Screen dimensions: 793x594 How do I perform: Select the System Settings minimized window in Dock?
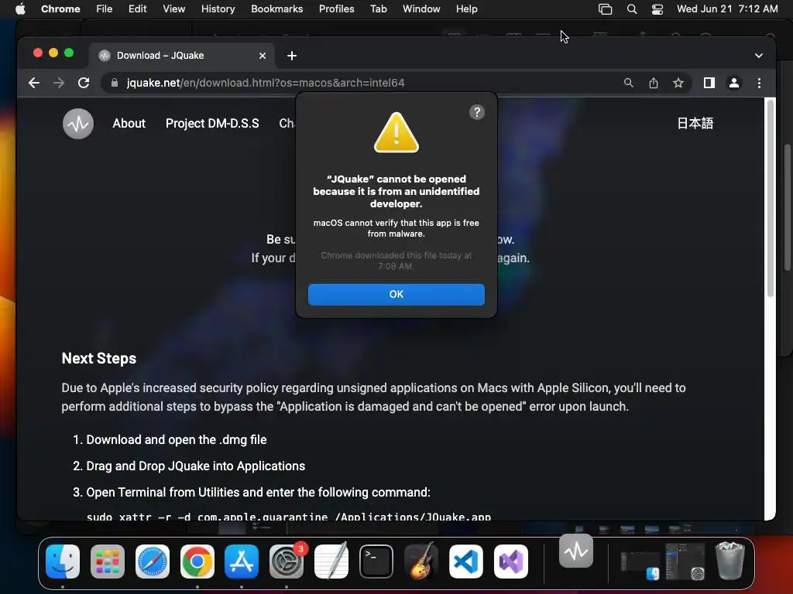[686, 562]
